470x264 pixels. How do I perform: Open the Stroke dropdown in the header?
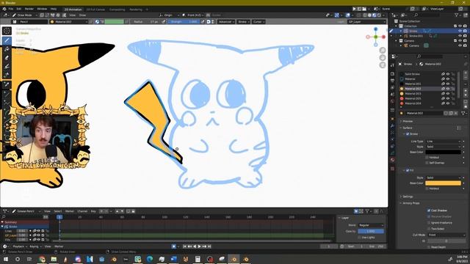point(244,21)
